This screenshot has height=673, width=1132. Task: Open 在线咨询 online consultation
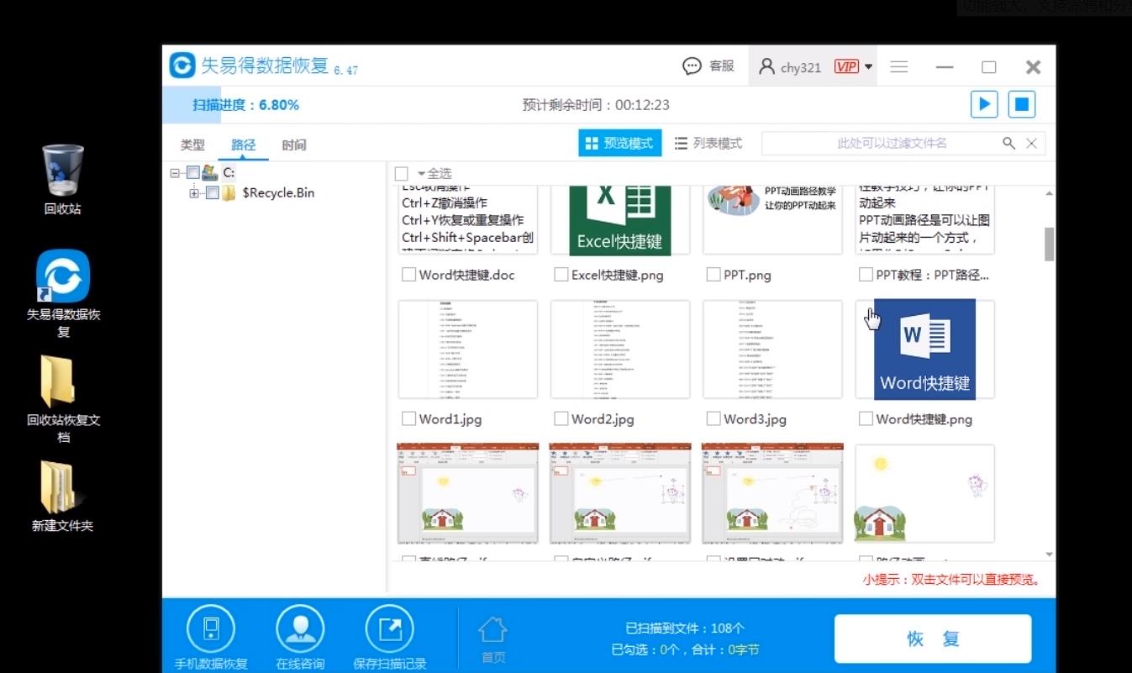pos(300,637)
